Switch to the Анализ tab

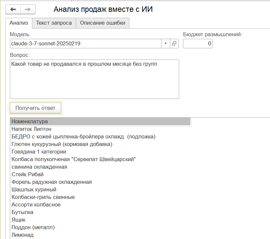click(19, 23)
